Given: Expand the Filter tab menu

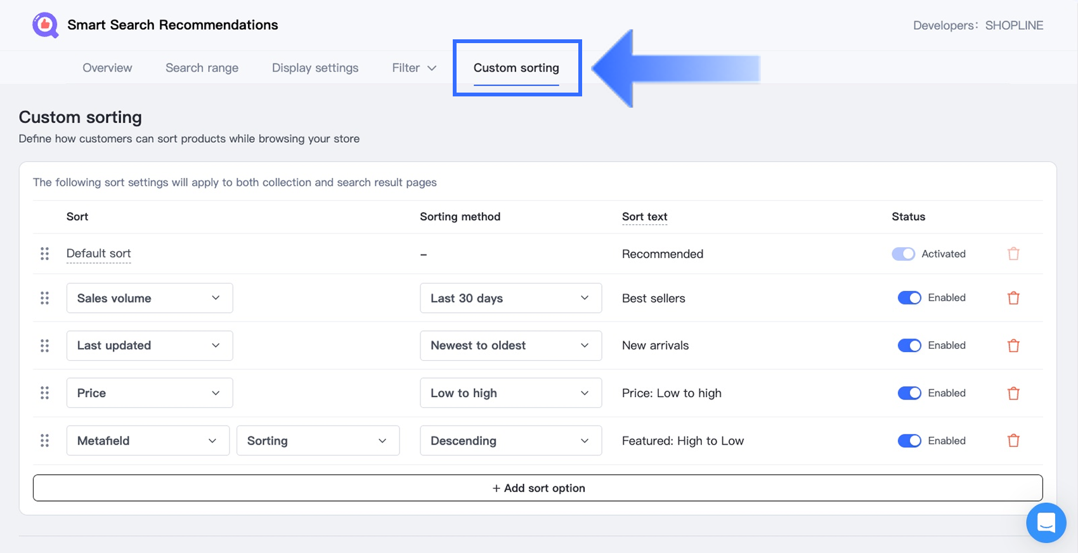Looking at the screenshot, I should (x=414, y=68).
